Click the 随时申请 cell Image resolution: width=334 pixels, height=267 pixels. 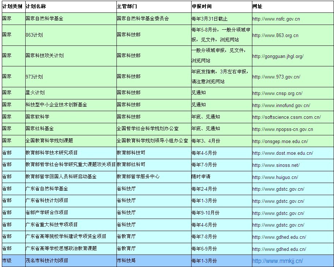222,177
